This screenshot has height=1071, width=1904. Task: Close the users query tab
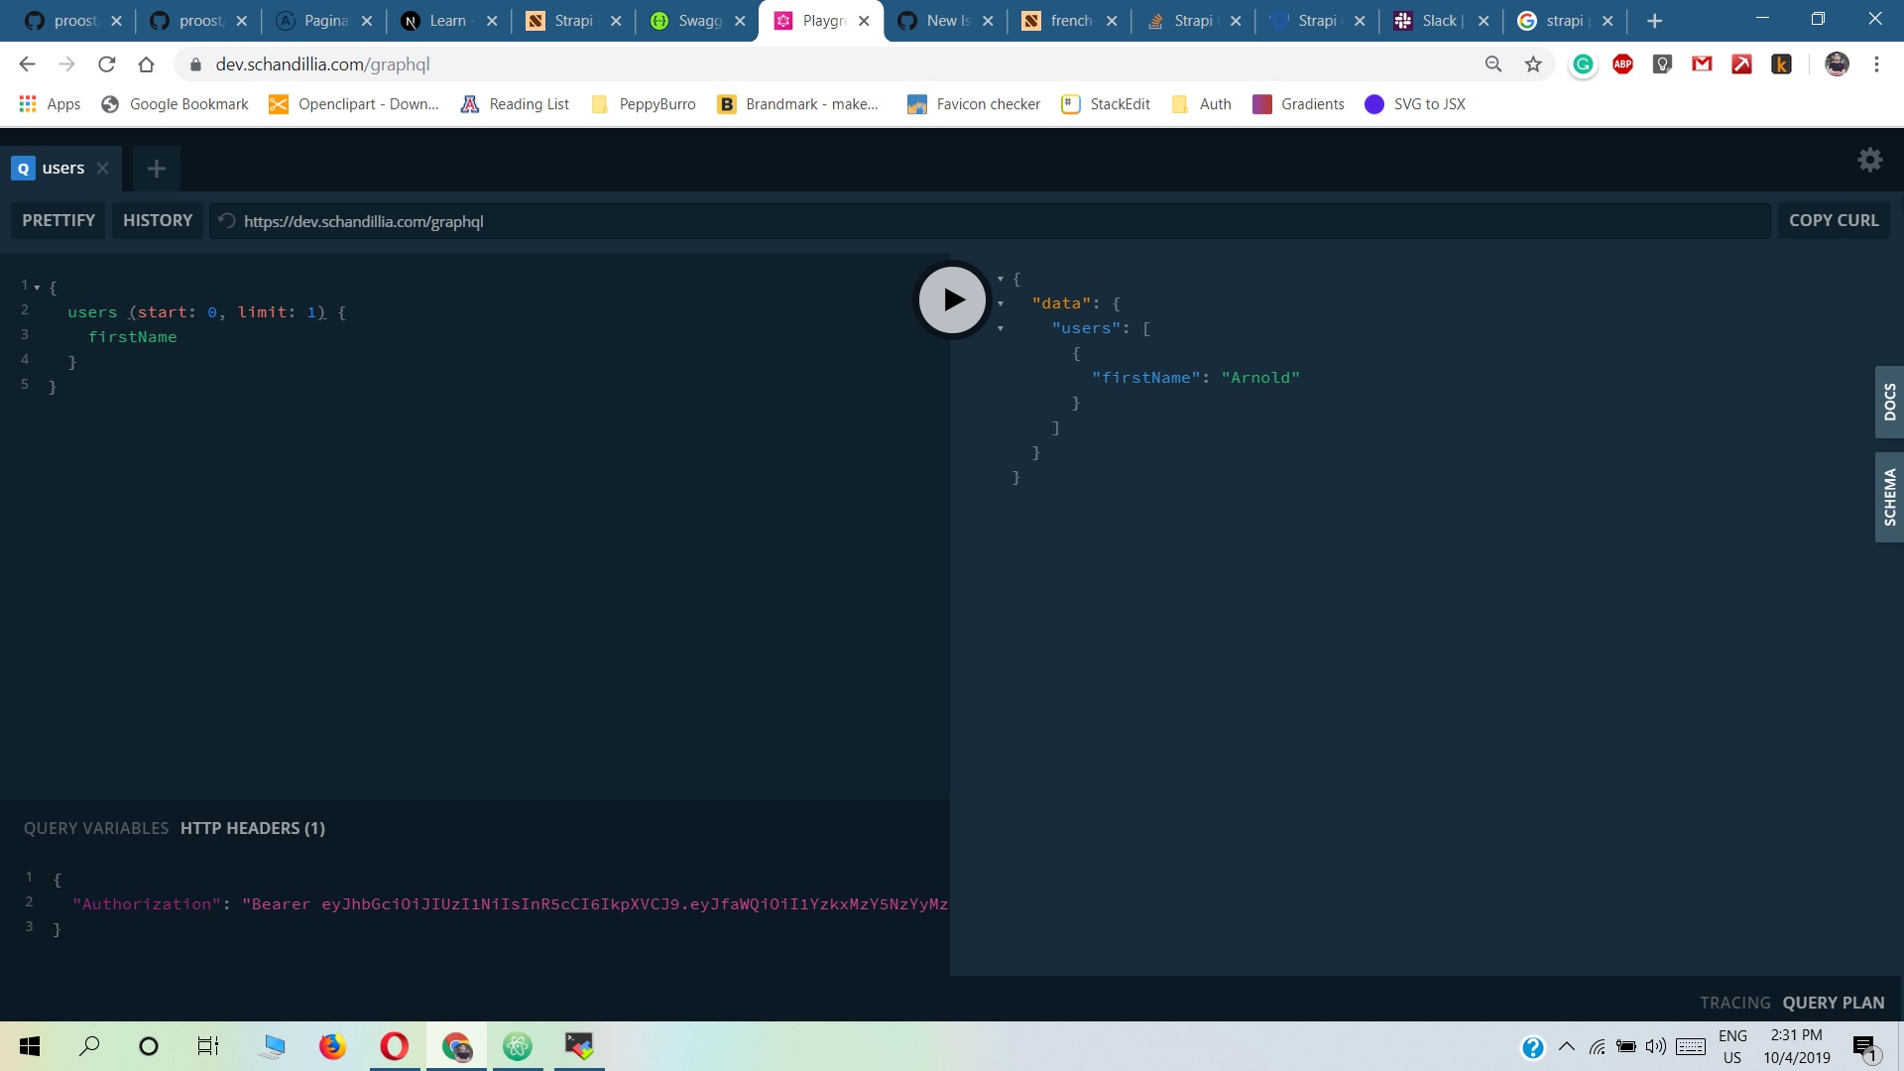pyautogui.click(x=102, y=169)
